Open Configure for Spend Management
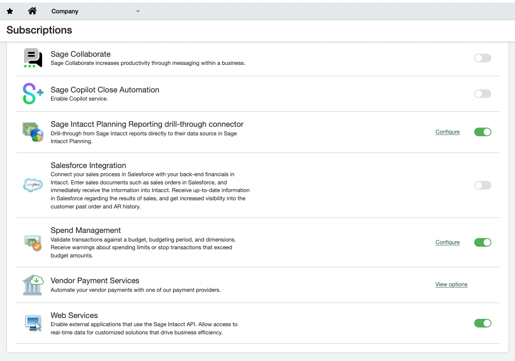This screenshot has width=515, height=361. [x=447, y=242]
